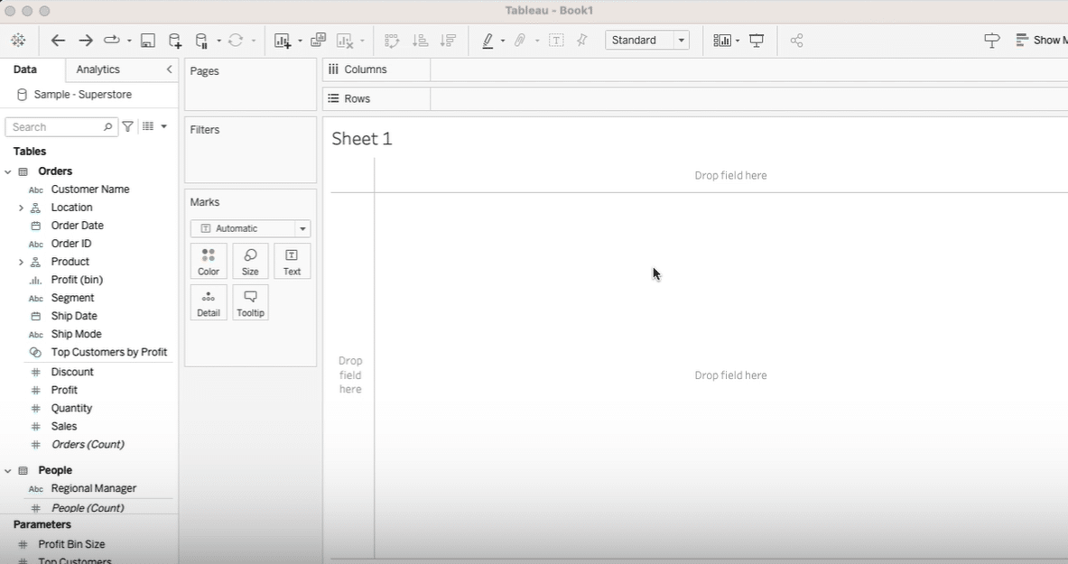Open the Detail marks card

point(209,302)
